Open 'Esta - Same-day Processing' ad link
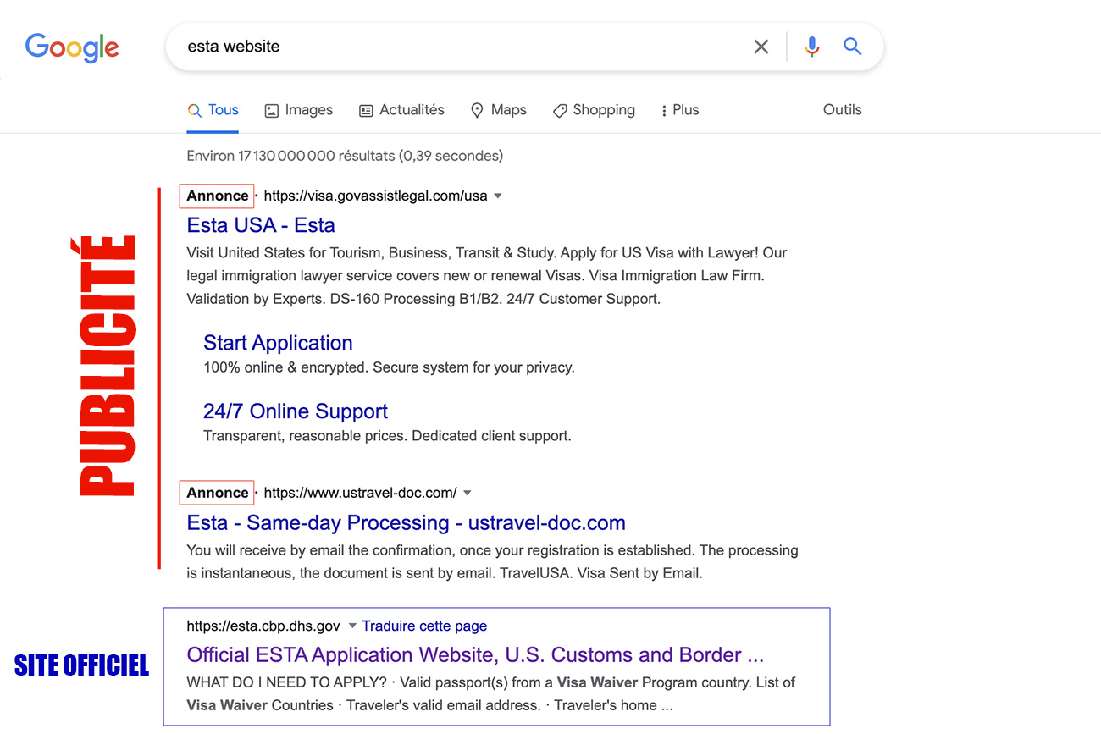 pyautogui.click(x=406, y=522)
